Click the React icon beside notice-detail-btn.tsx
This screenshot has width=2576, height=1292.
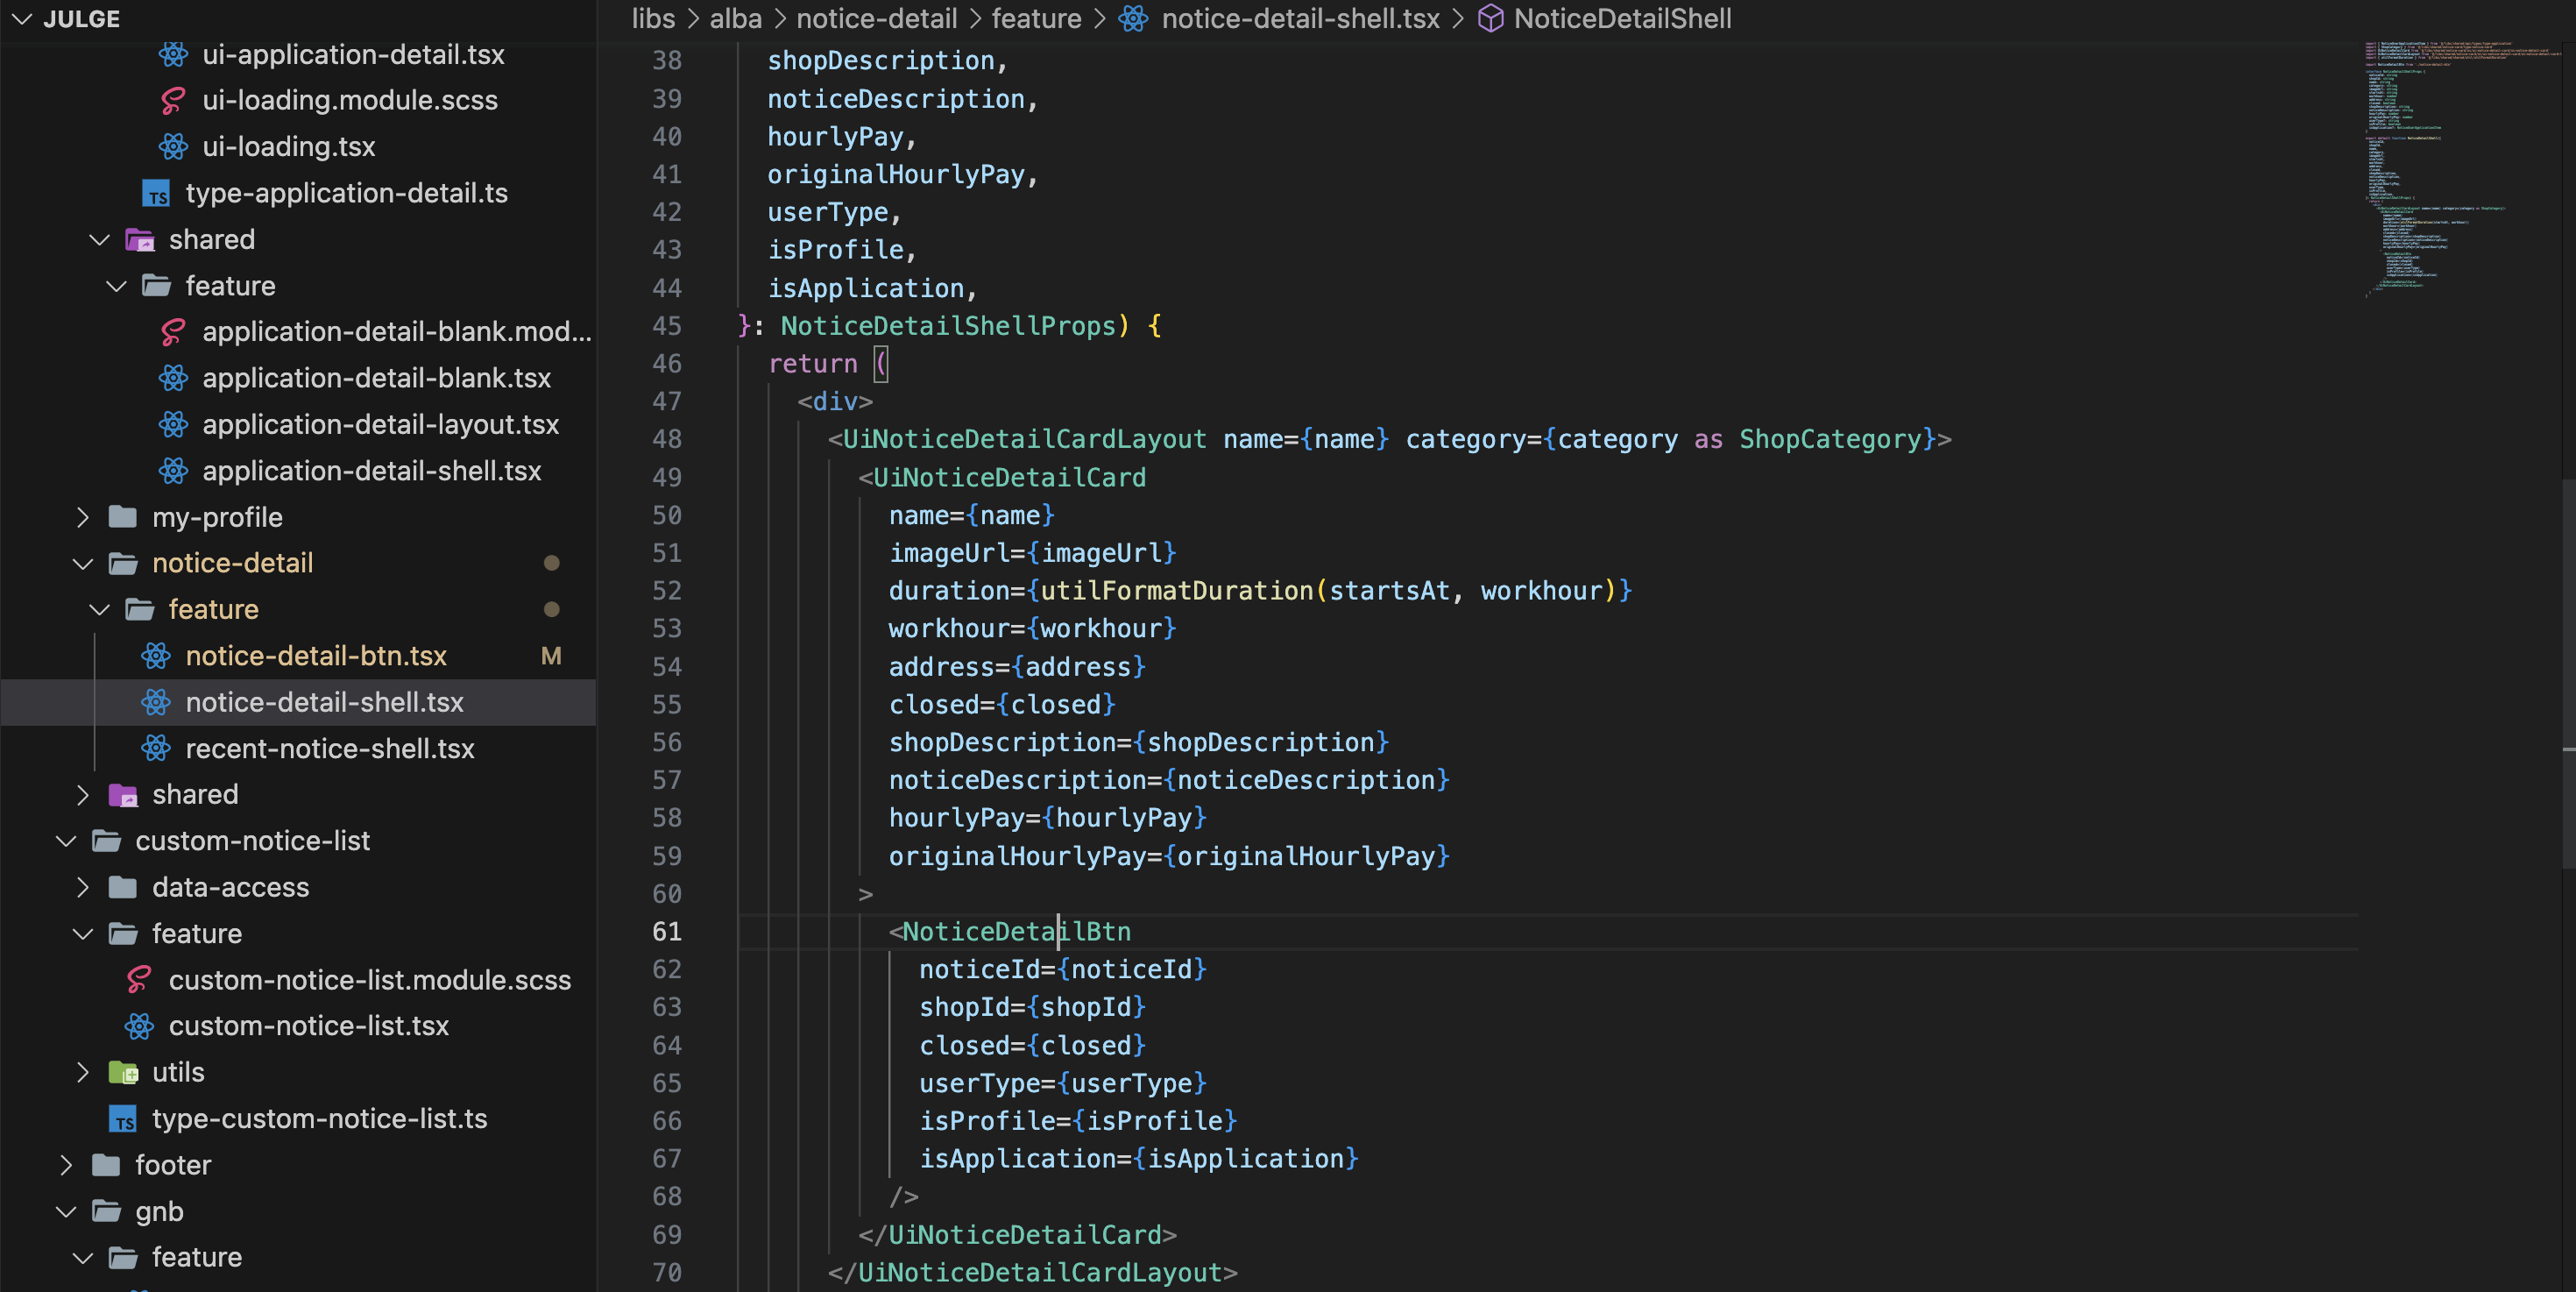156,656
